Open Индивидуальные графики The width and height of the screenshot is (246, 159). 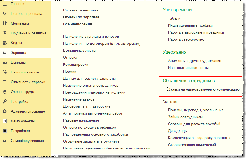point(190,25)
